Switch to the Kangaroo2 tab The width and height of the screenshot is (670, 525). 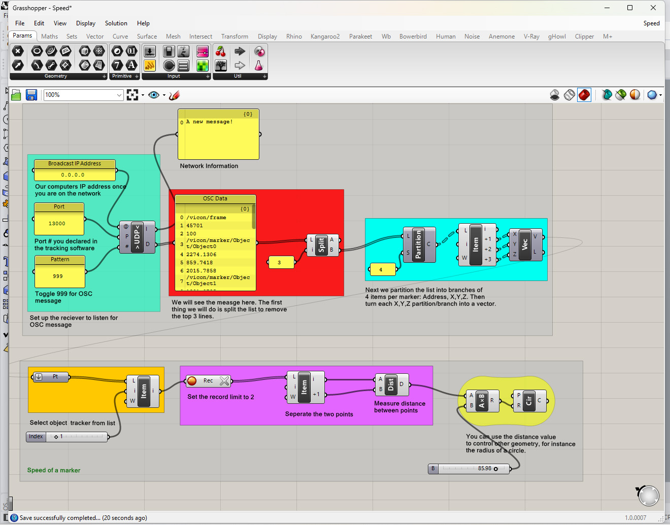(325, 37)
